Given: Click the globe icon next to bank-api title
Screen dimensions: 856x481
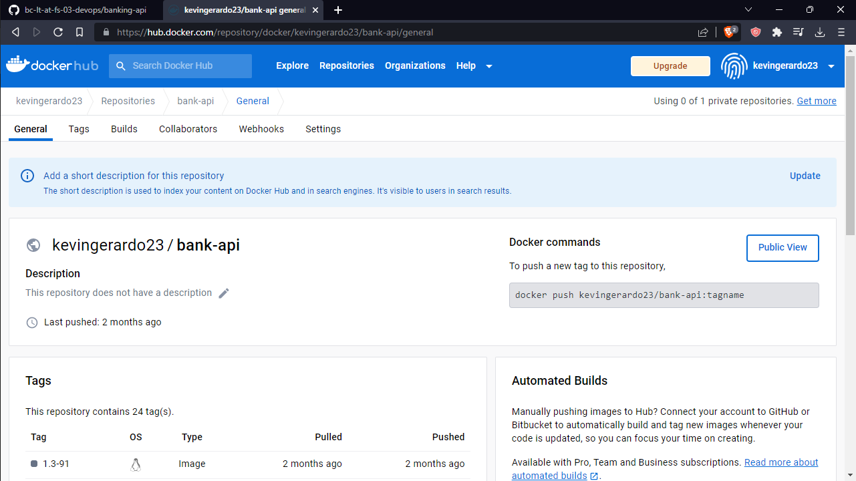Looking at the screenshot, I should click(x=33, y=245).
